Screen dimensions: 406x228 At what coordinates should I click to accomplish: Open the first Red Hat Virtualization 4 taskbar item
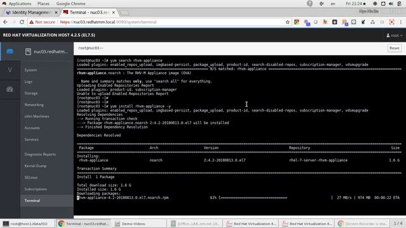[252, 224]
